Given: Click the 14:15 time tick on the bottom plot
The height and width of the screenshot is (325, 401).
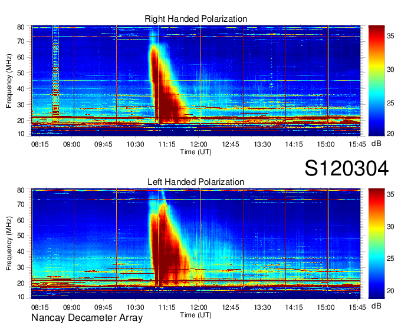Looking at the screenshot, I should pos(294,307).
